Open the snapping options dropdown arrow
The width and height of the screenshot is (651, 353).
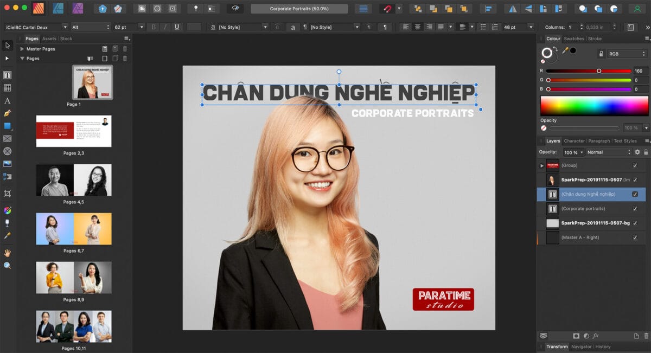(x=399, y=9)
